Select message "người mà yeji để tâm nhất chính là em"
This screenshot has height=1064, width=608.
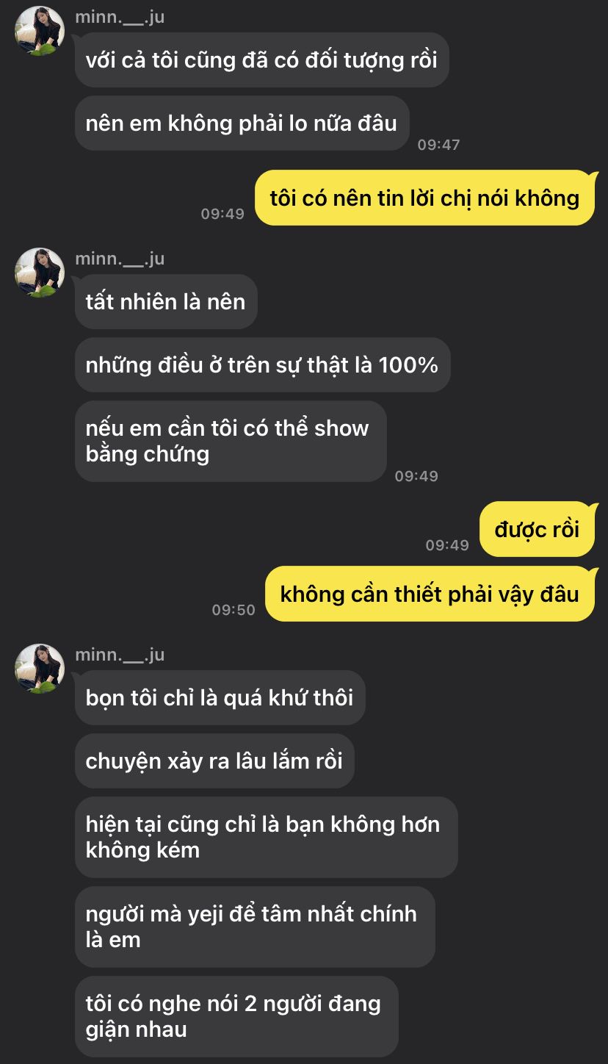click(x=255, y=927)
